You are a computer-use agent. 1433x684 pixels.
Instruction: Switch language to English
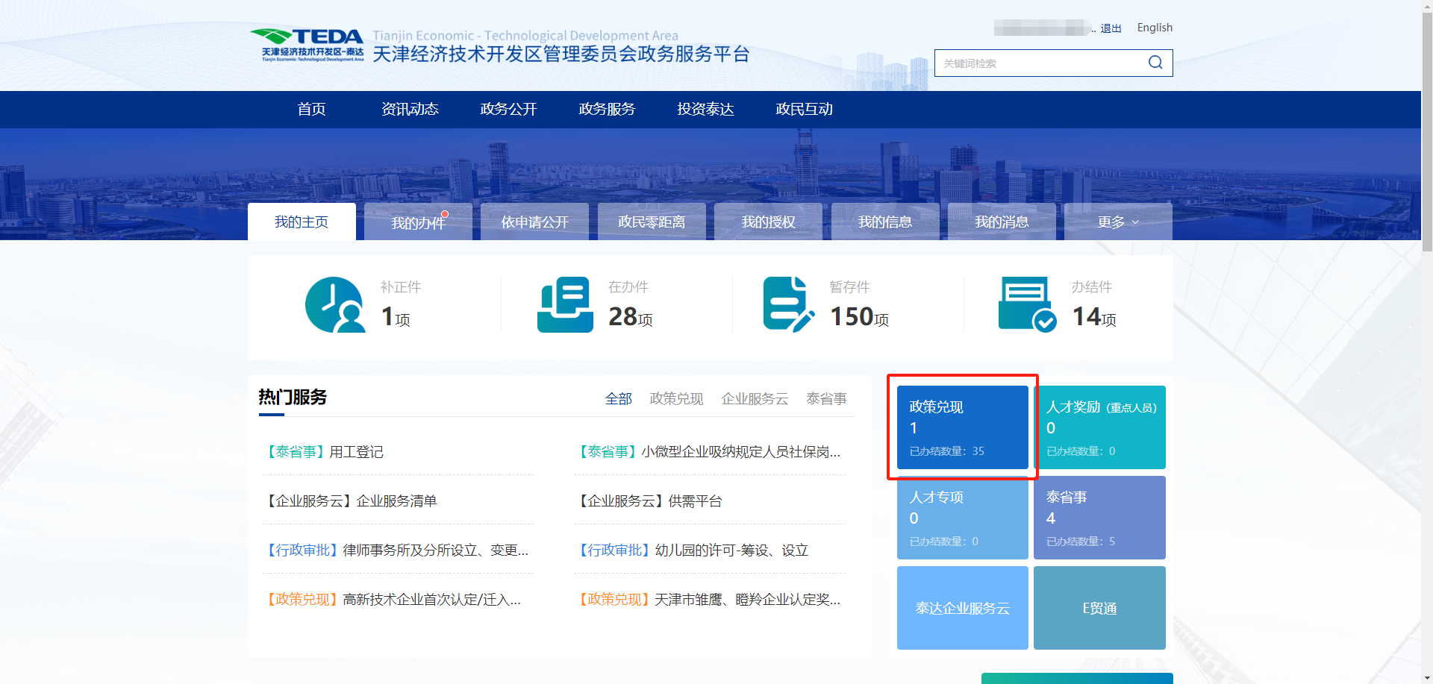coord(1155,28)
